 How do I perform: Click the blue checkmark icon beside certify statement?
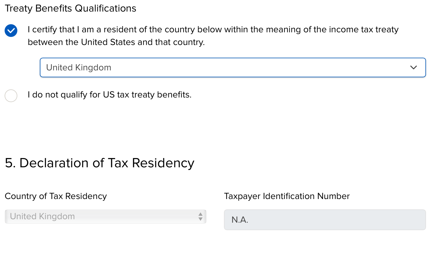pyautogui.click(x=11, y=31)
